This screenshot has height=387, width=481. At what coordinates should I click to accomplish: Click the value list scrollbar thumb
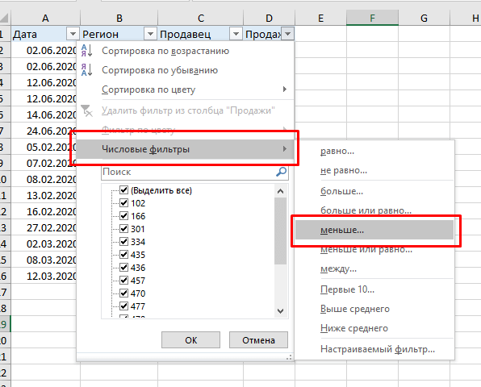tap(280, 231)
